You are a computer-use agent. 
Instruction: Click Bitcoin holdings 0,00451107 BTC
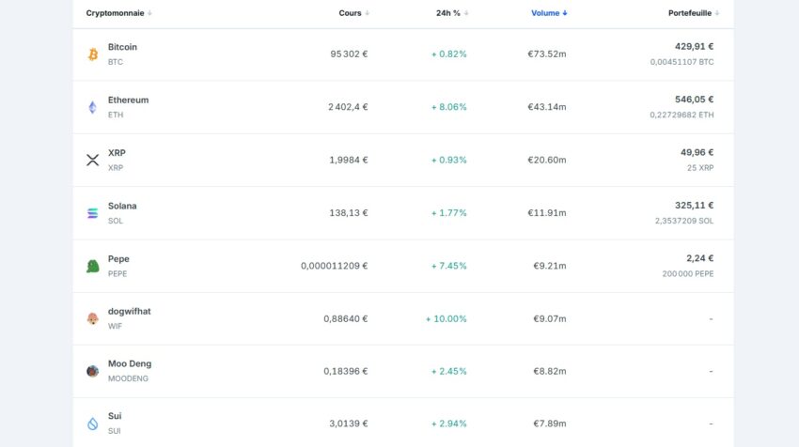point(681,62)
